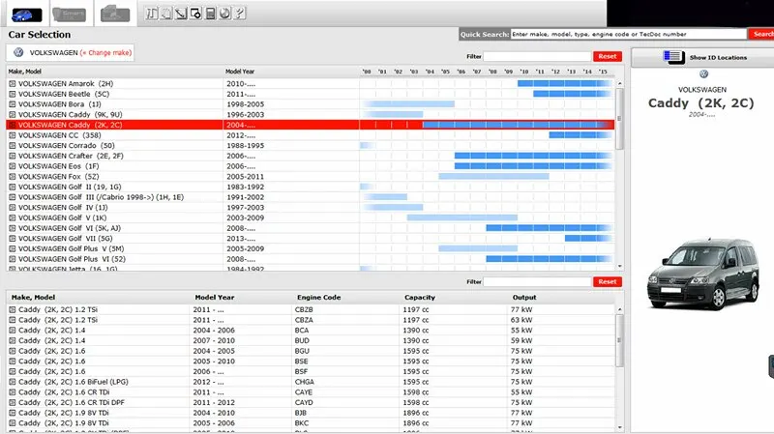Select engine code BKC in the engine list
The height and width of the screenshot is (434, 774).
302,423
